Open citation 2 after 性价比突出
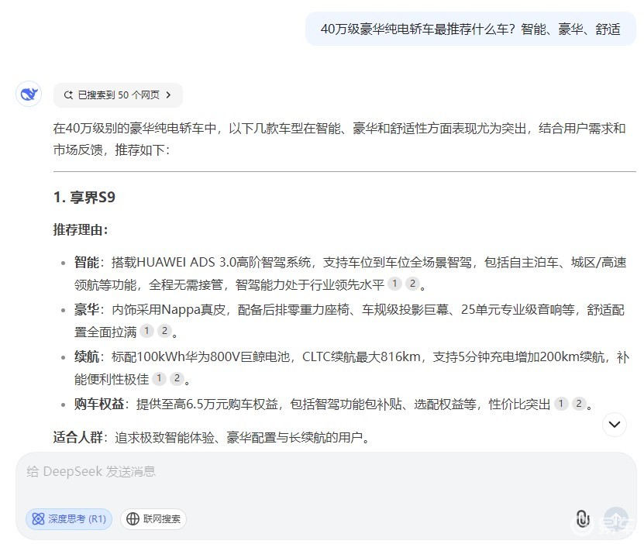 579,404
